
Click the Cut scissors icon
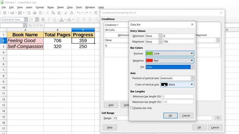pyautogui.click(x=47, y=13)
